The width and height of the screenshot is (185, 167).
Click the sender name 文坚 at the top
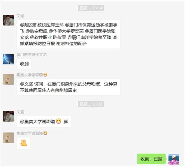click(x=20, y=16)
